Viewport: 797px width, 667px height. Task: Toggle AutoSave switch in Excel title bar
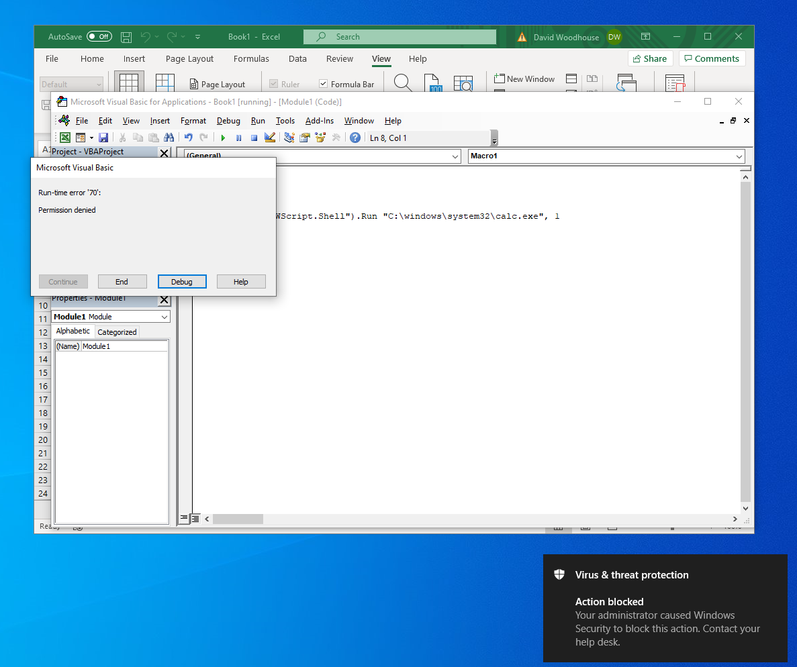point(99,37)
